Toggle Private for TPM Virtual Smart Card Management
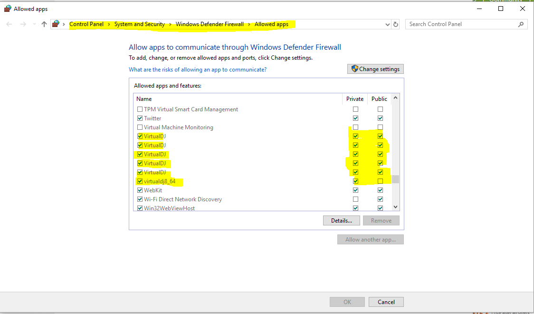Image resolution: width=534 pixels, height=314 pixels. click(355, 109)
